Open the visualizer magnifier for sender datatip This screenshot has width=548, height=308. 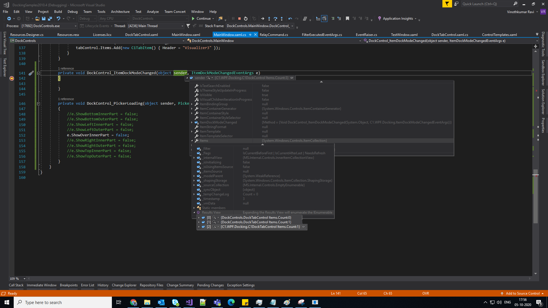208,78
